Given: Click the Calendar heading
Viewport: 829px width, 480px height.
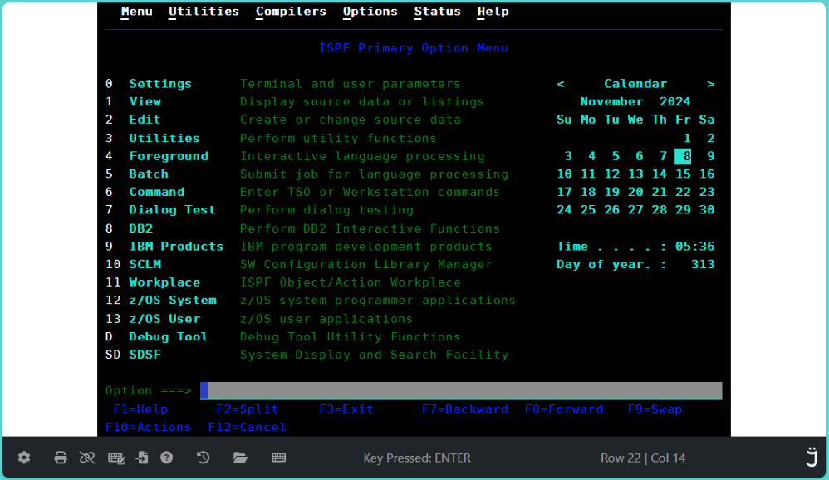Looking at the screenshot, I should coord(635,84).
